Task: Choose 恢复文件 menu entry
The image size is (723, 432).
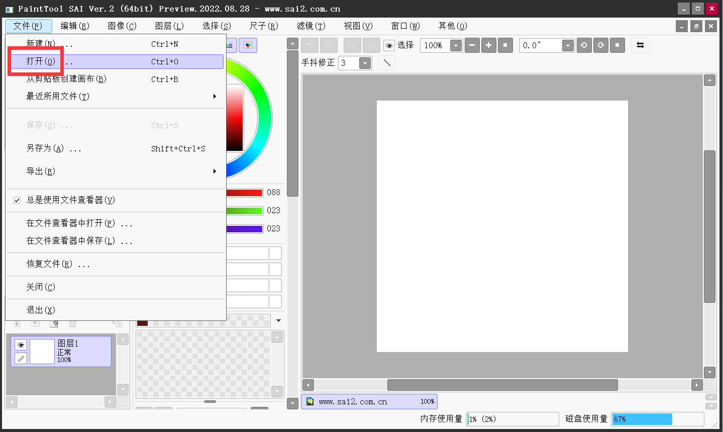Action: (115, 264)
